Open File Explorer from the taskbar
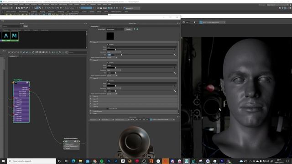The image size is (292, 164). (x=80, y=161)
